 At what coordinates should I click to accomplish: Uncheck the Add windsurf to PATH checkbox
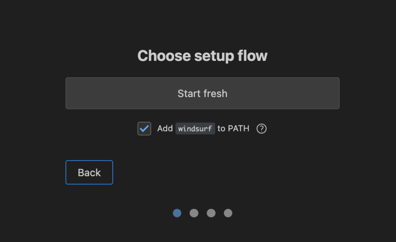click(144, 129)
